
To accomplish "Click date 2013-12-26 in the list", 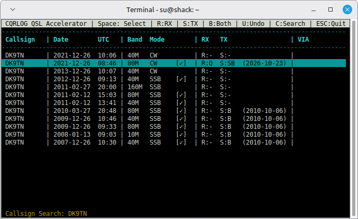I will 72,71.
